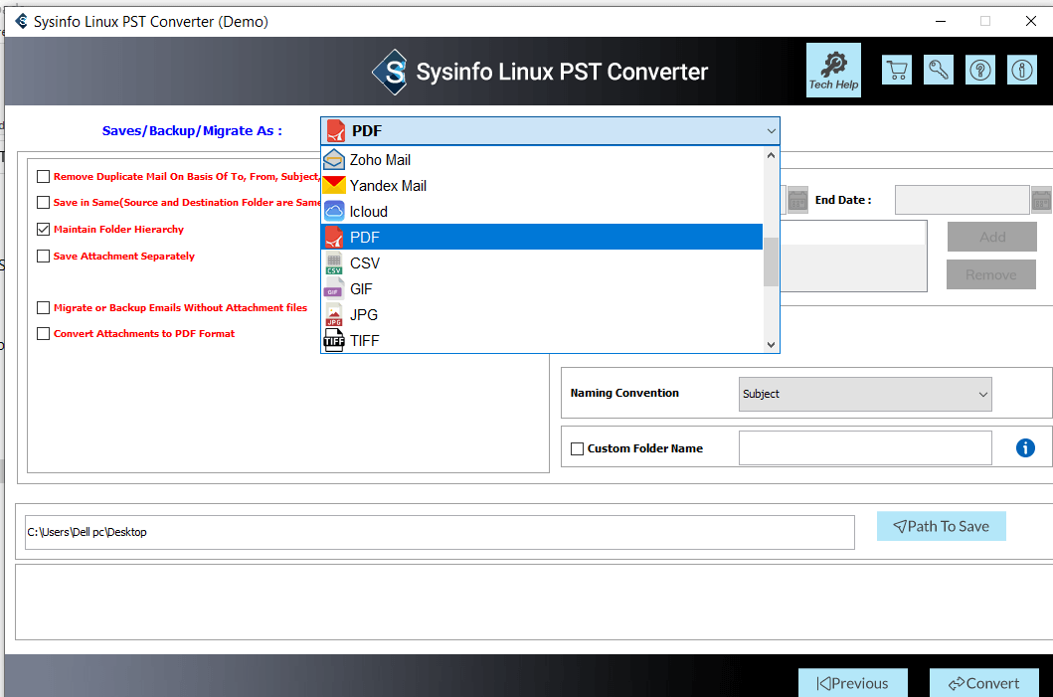1053x697 pixels.
Task: Uncheck Maintain Folder Hierarchy
Action: pyautogui.click(x=43, y=230)
